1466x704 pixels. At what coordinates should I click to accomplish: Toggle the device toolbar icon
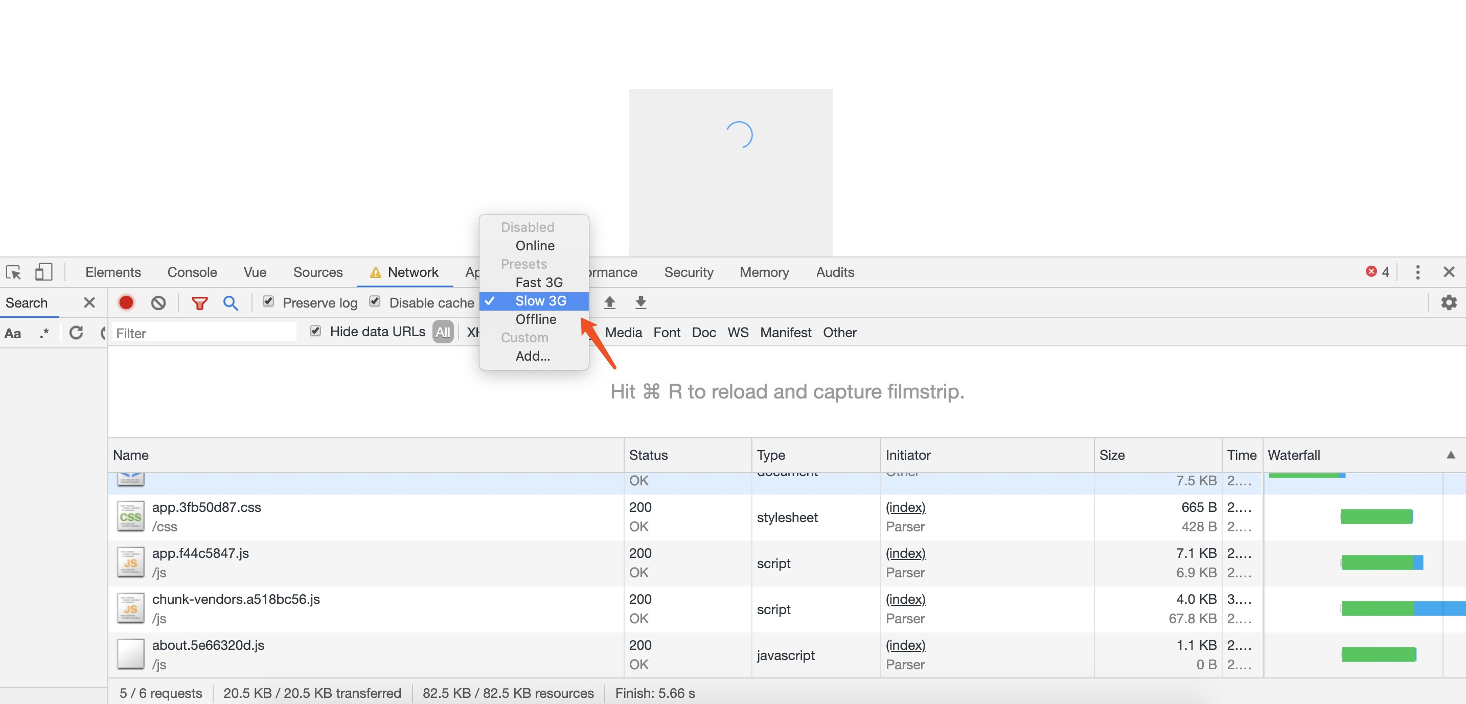click(x=44, y=272)
